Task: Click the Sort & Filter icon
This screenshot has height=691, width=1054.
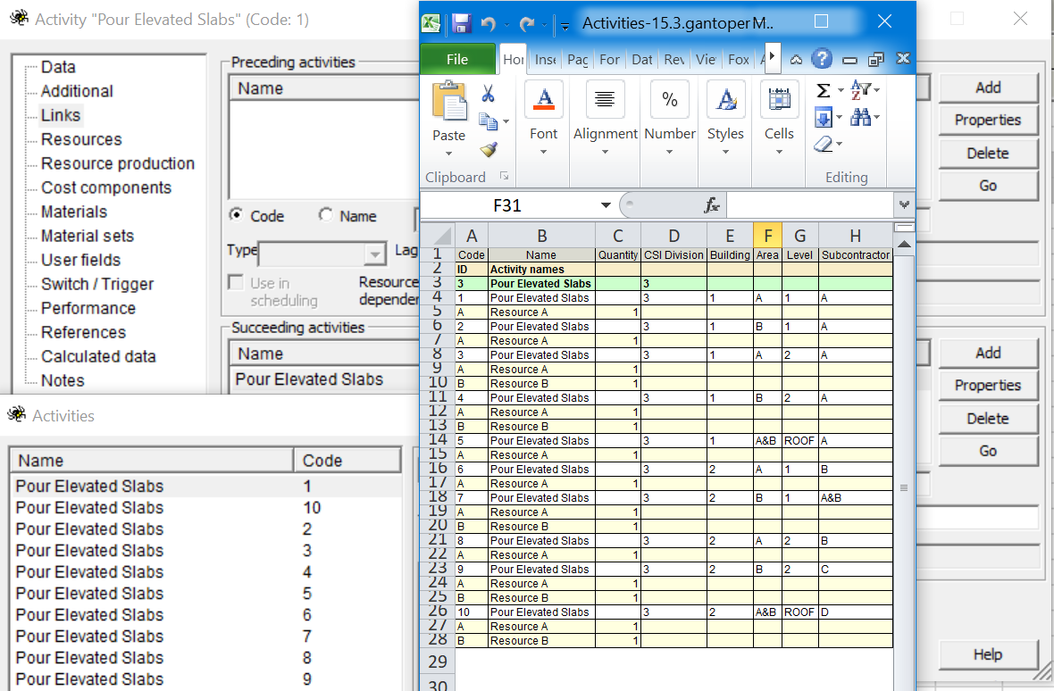Action: (860, 89)
